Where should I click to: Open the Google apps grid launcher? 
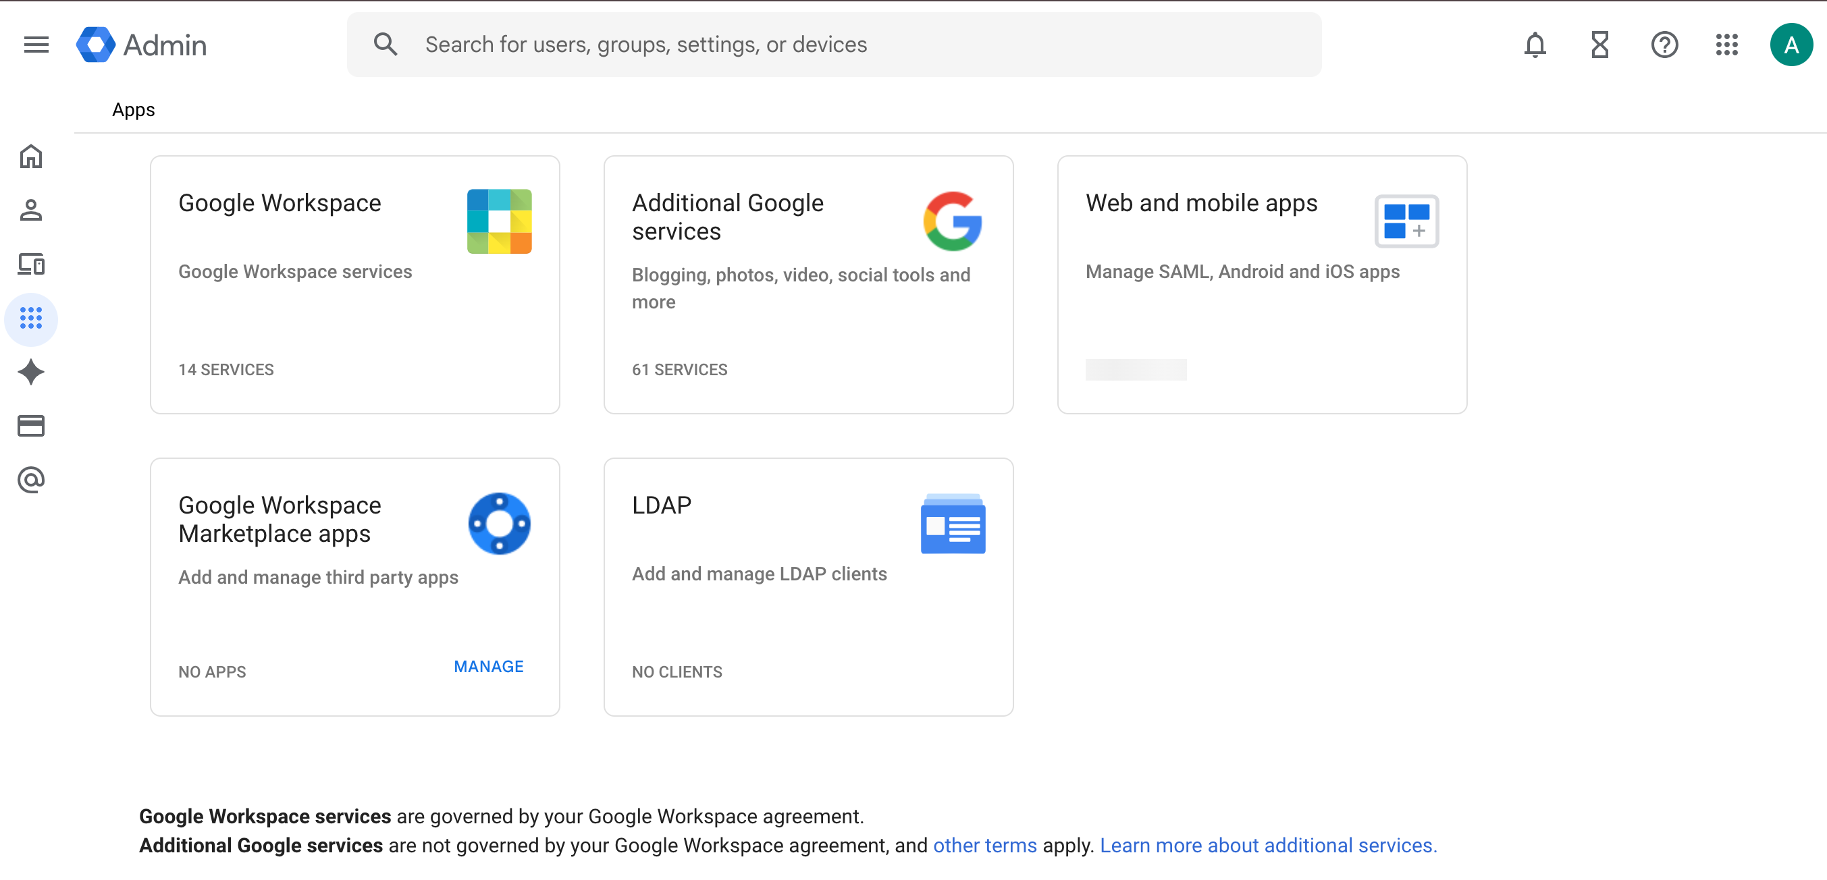[1727, 45]
